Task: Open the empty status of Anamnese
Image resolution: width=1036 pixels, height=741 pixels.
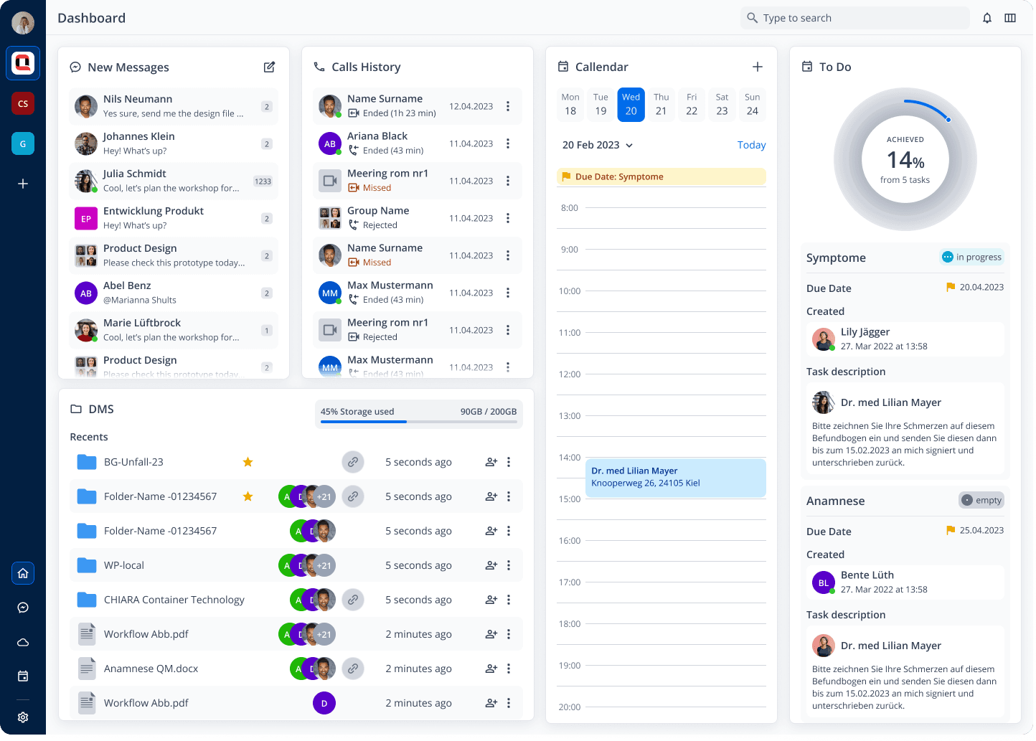Action: click(x=981, y=500)
